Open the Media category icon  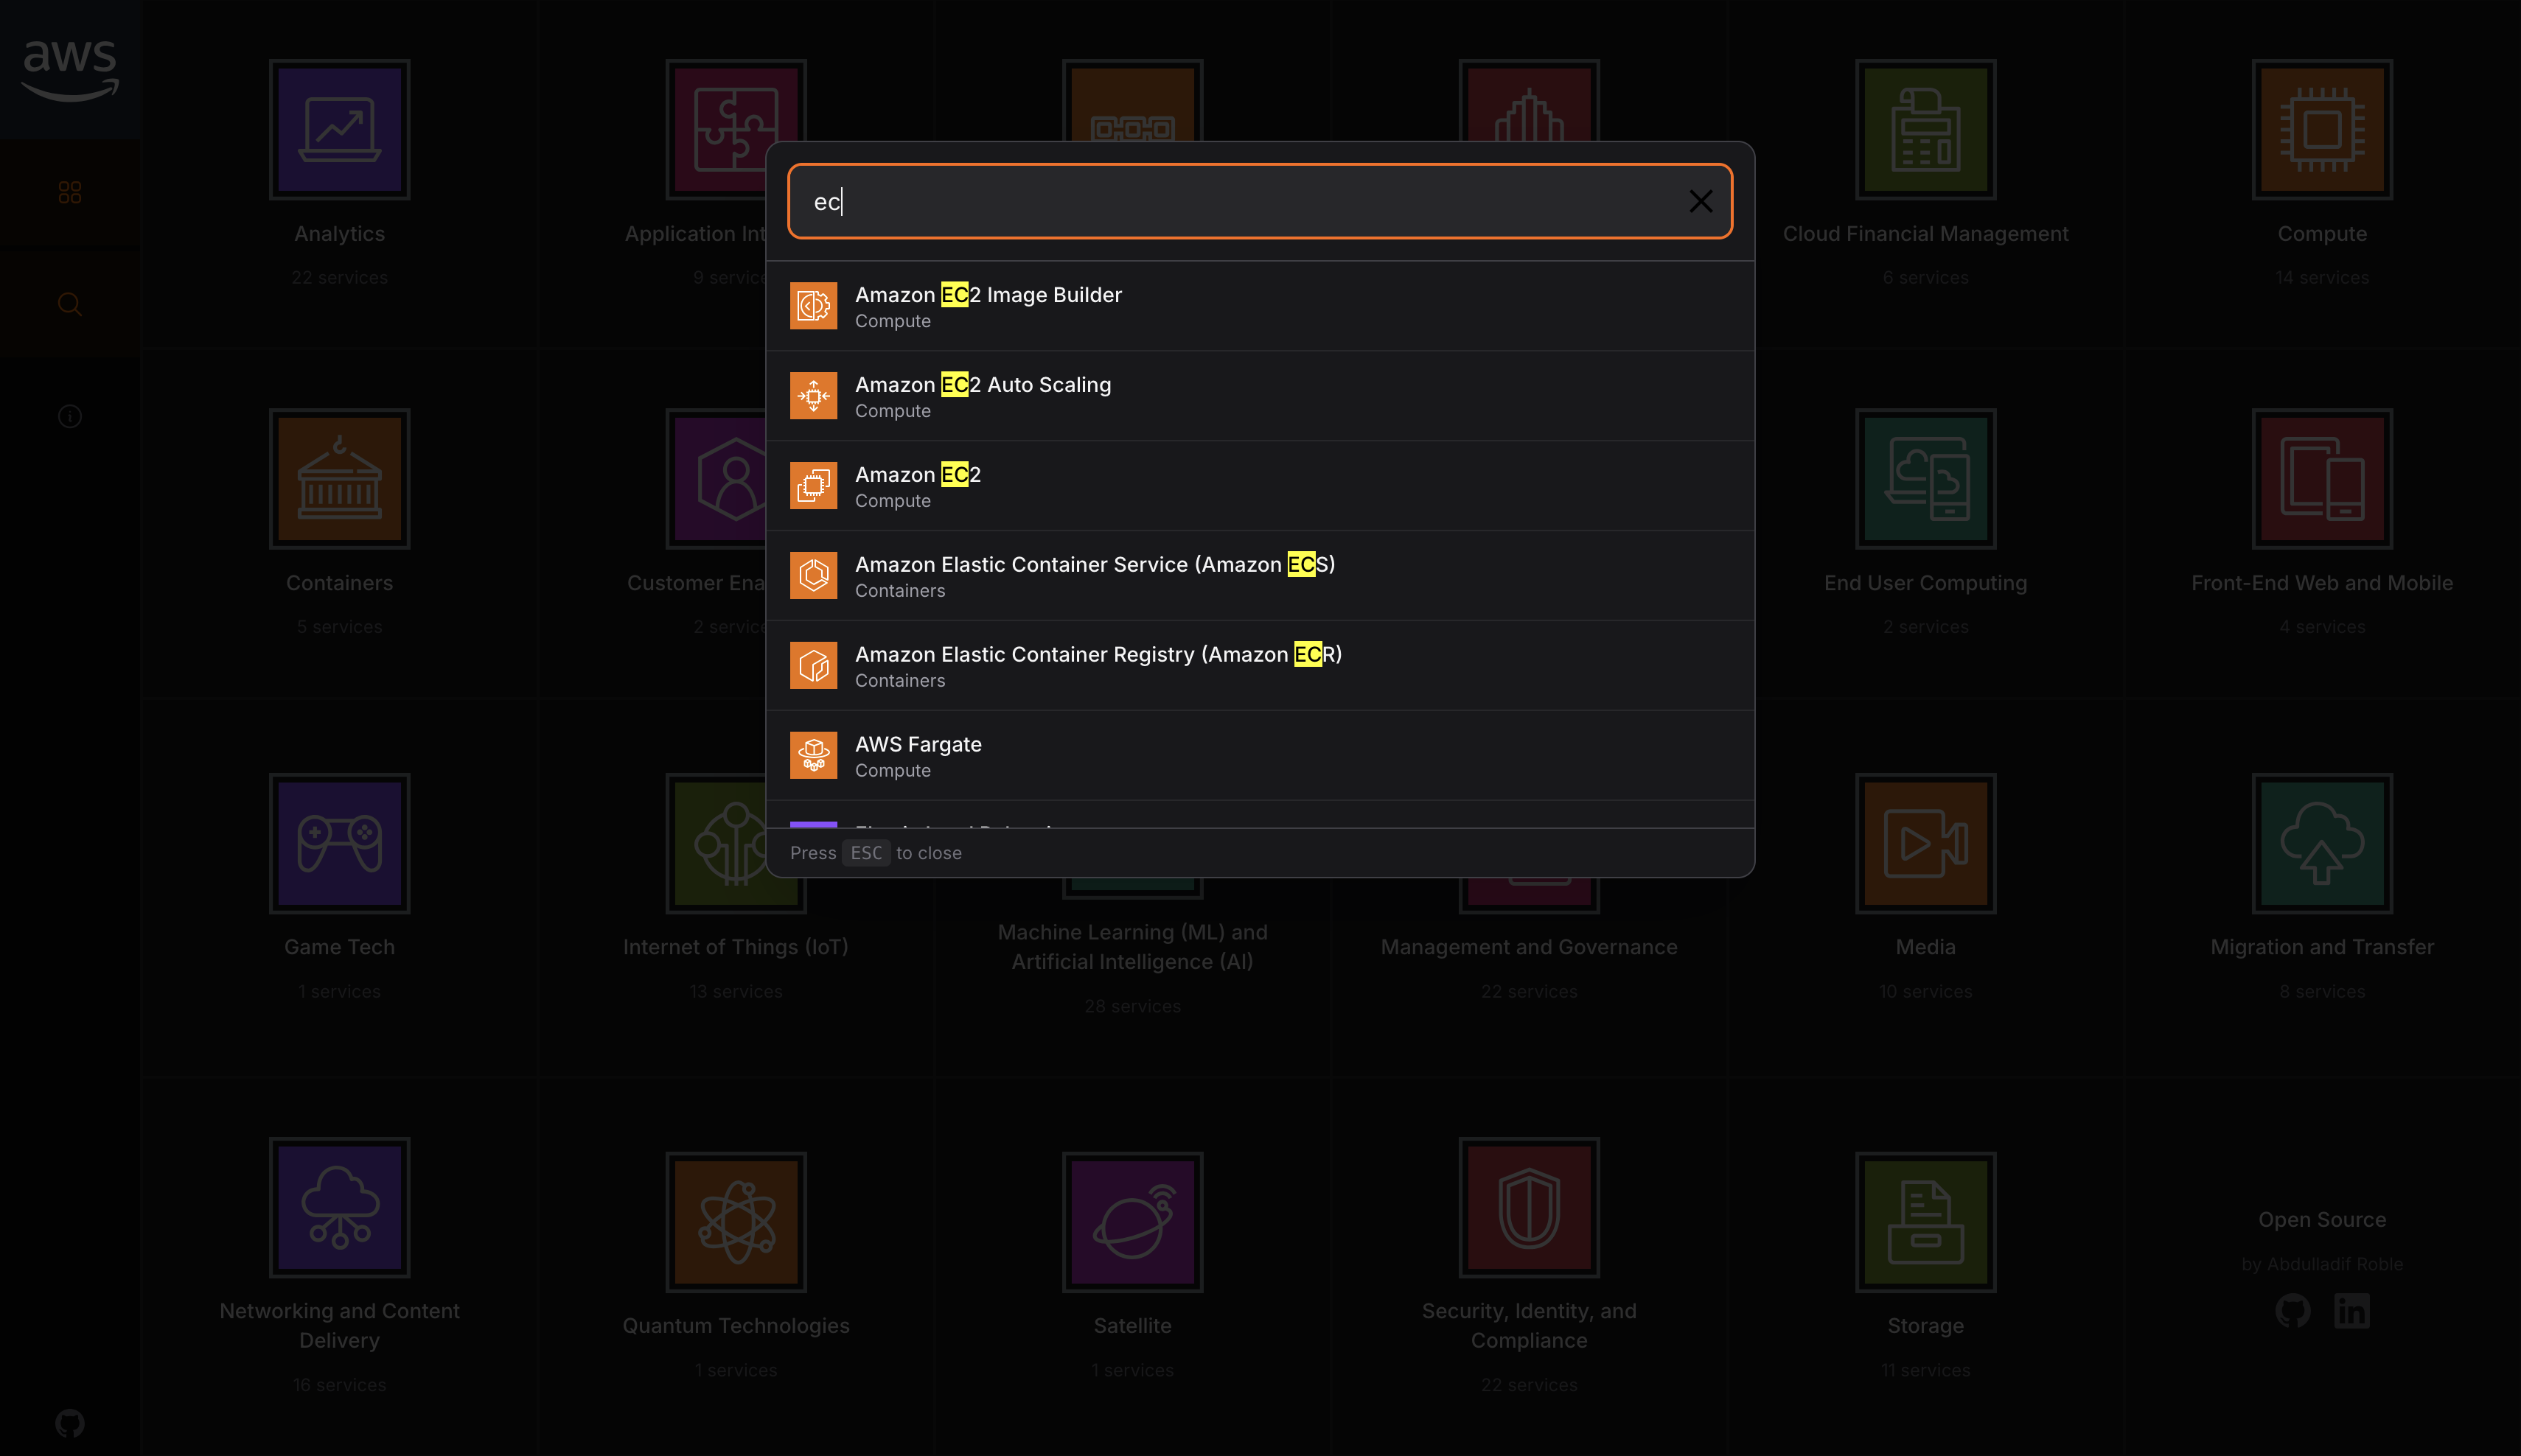1925,843
